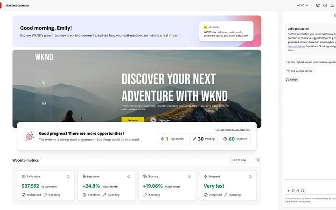Select the 30 Pending opportunities chip
The width and height of the screenshot is (336, 210).
(203, 139)
